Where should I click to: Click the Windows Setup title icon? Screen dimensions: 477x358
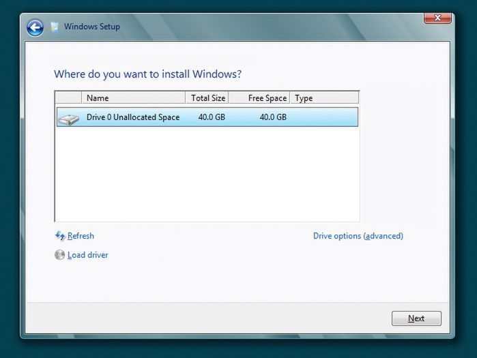[x=54, y=27]
